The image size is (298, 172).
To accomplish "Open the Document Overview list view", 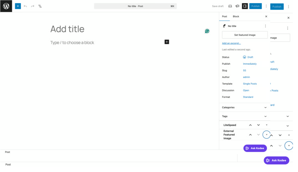I will [40, 6].
